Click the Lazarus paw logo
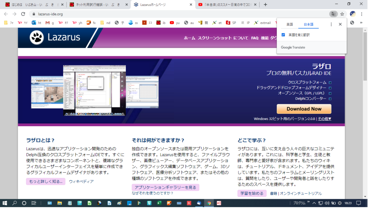 pyautogui.click(x=37, y=37)
